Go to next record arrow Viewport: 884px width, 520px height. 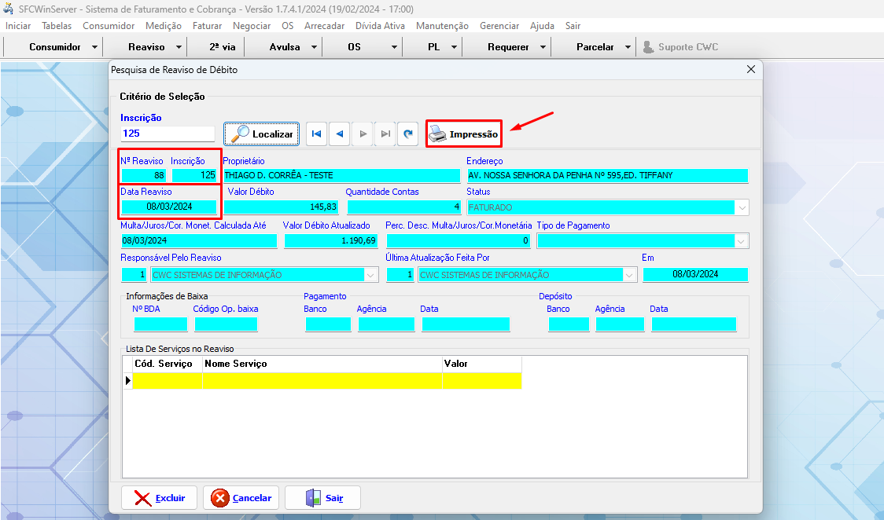[363, 134]
